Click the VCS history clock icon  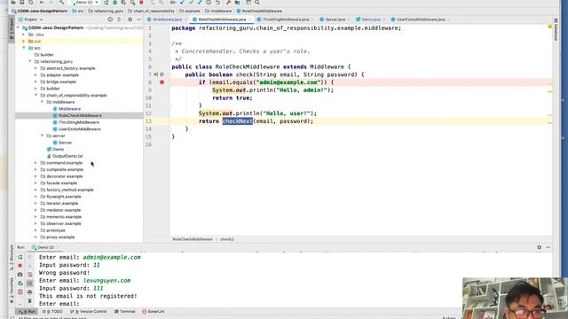[209, 2]
